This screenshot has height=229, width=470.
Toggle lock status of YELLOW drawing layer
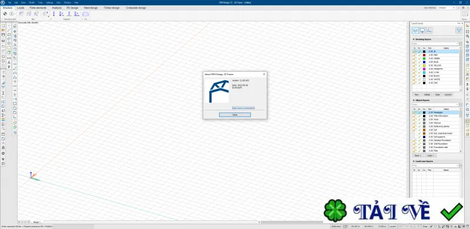pyautogui.click(x=414, y=65)
